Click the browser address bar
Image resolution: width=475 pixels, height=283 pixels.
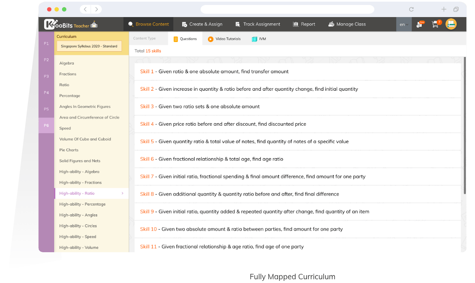[287, 10]
